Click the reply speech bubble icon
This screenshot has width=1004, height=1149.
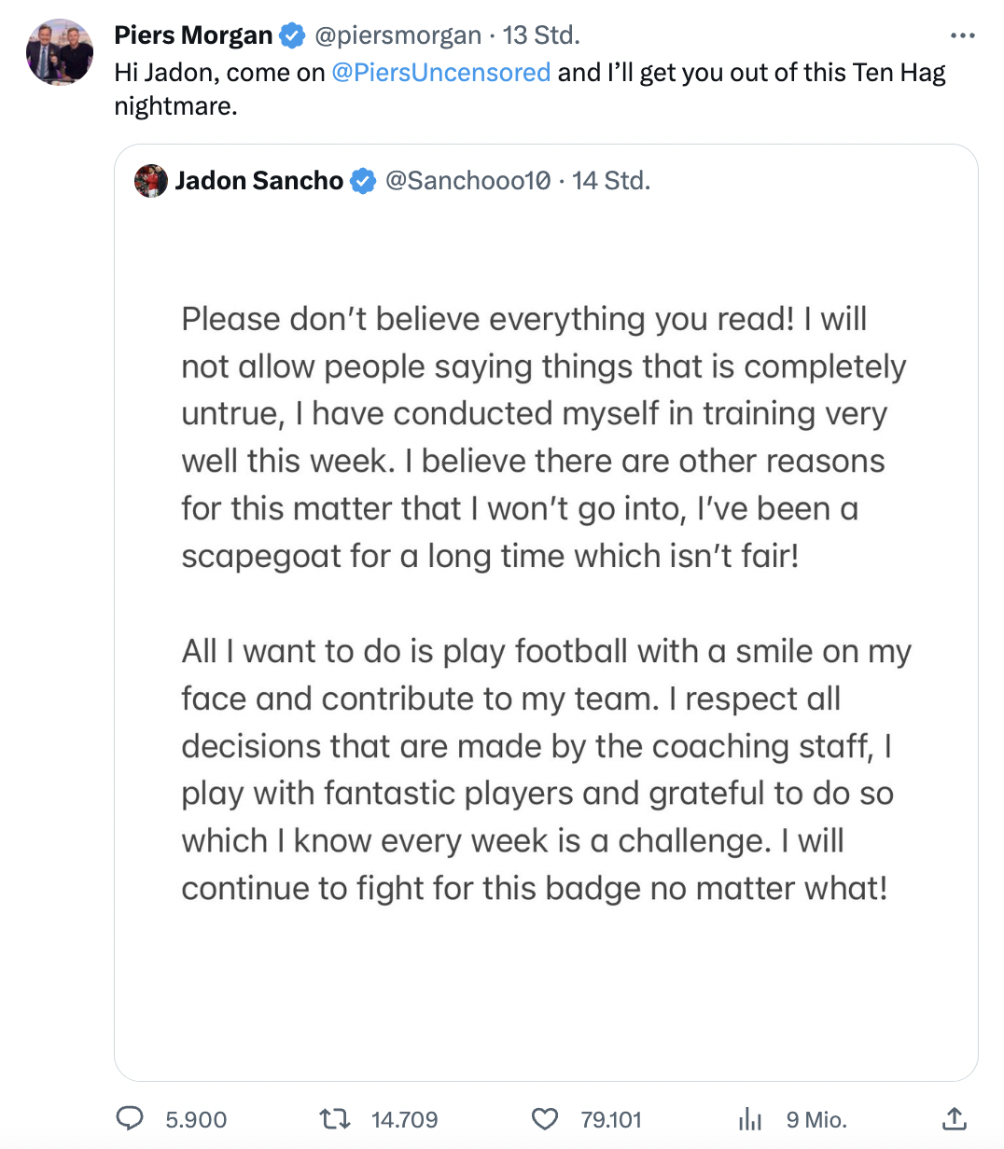tap(130, 1118)
